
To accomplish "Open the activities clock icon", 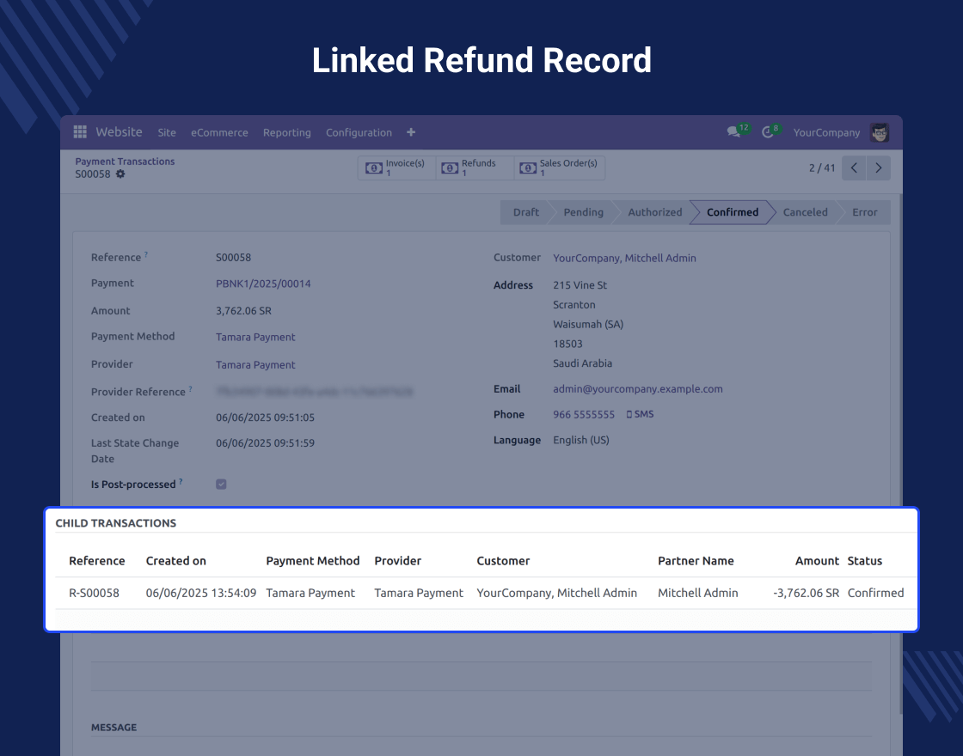I will coord(767,132).
